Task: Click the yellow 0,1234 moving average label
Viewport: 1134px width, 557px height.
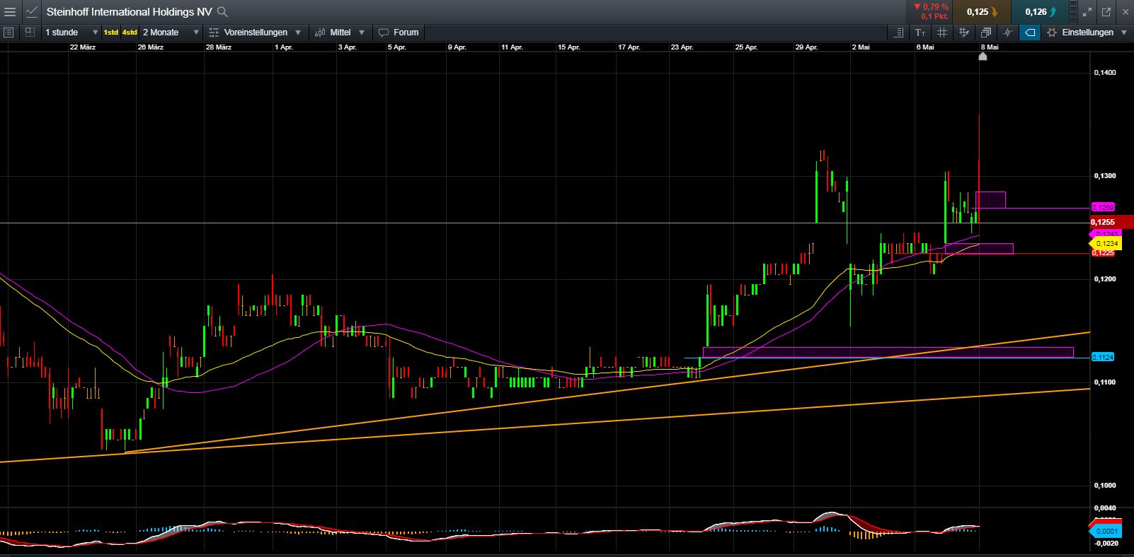Action: (x=1106, y=243)
